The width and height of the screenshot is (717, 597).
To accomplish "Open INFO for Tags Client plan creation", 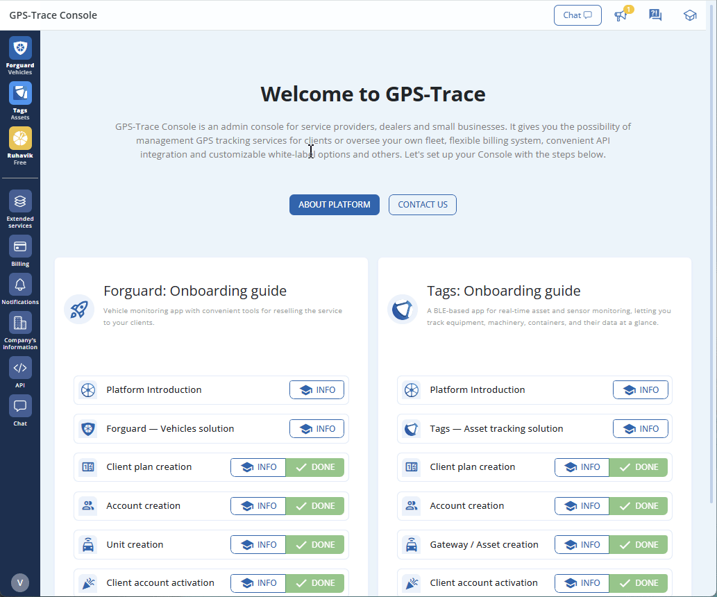I will pyautogui.click(x=582, y=467).
